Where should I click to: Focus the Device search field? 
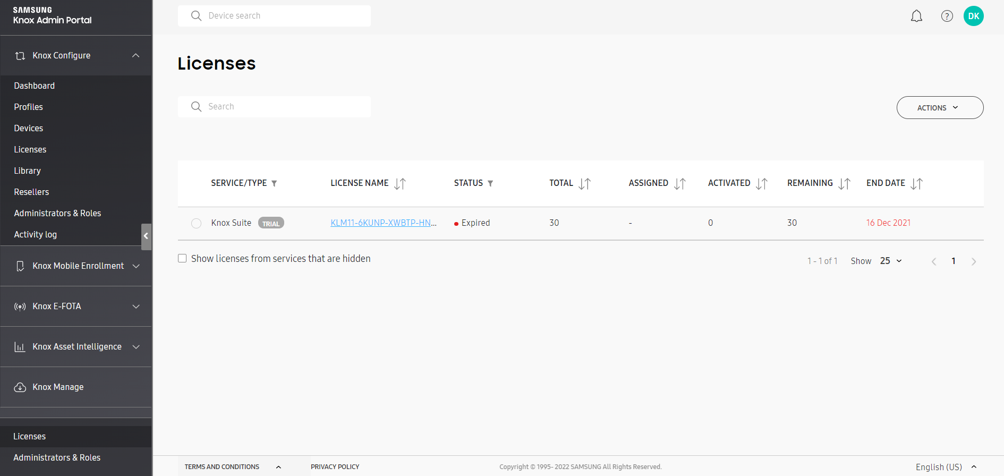(274, 16)
